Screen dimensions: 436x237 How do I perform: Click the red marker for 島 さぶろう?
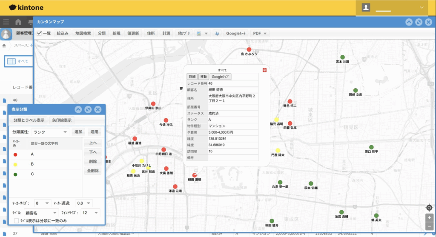249,49
